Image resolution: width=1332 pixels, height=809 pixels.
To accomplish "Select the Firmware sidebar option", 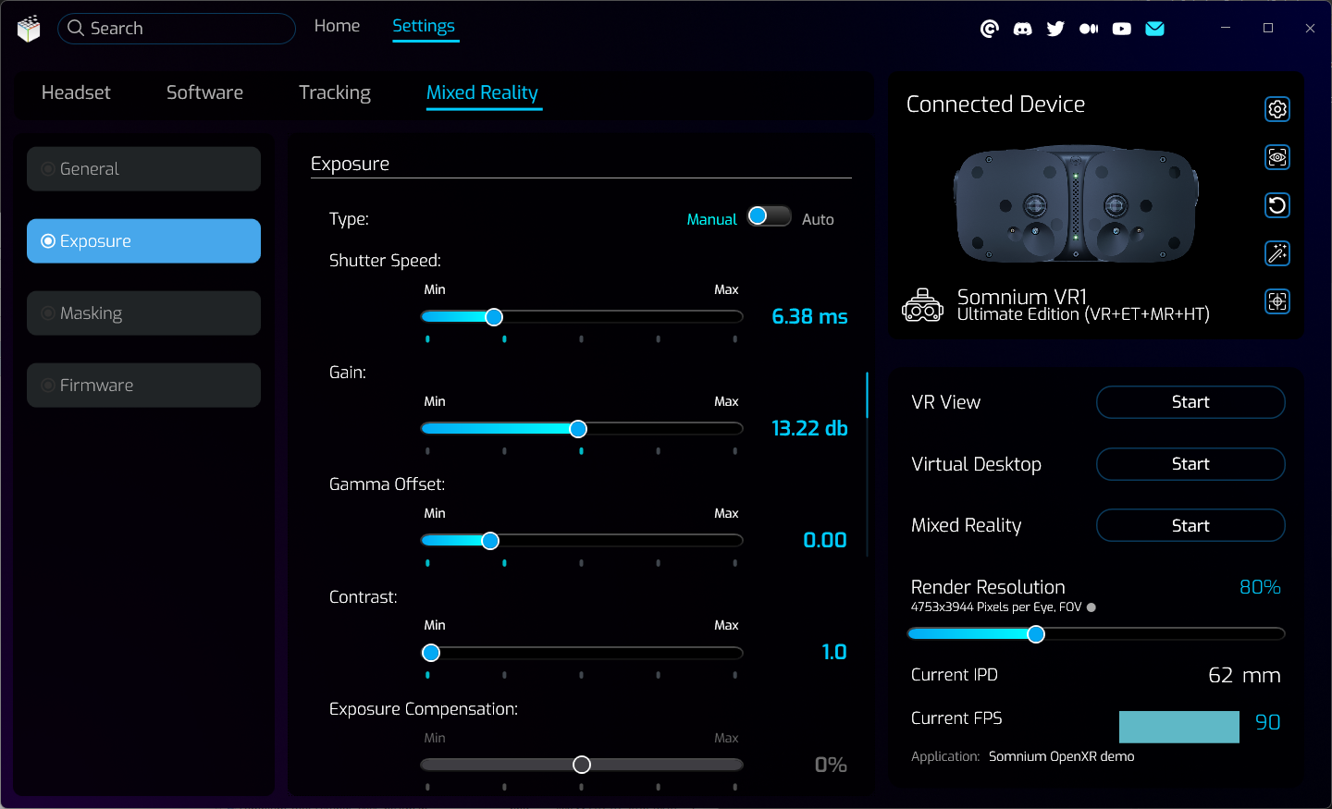I will 143,386.
